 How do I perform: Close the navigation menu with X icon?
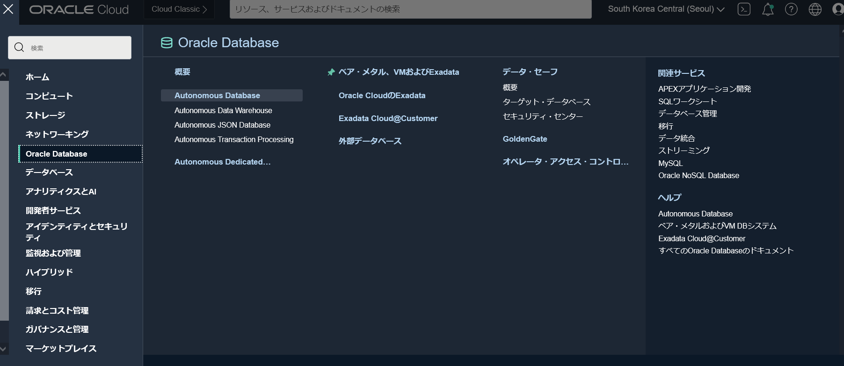point(8,8)
